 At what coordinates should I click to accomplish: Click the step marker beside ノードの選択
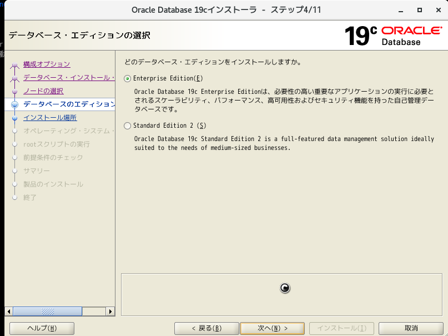(x=15, y=92)
